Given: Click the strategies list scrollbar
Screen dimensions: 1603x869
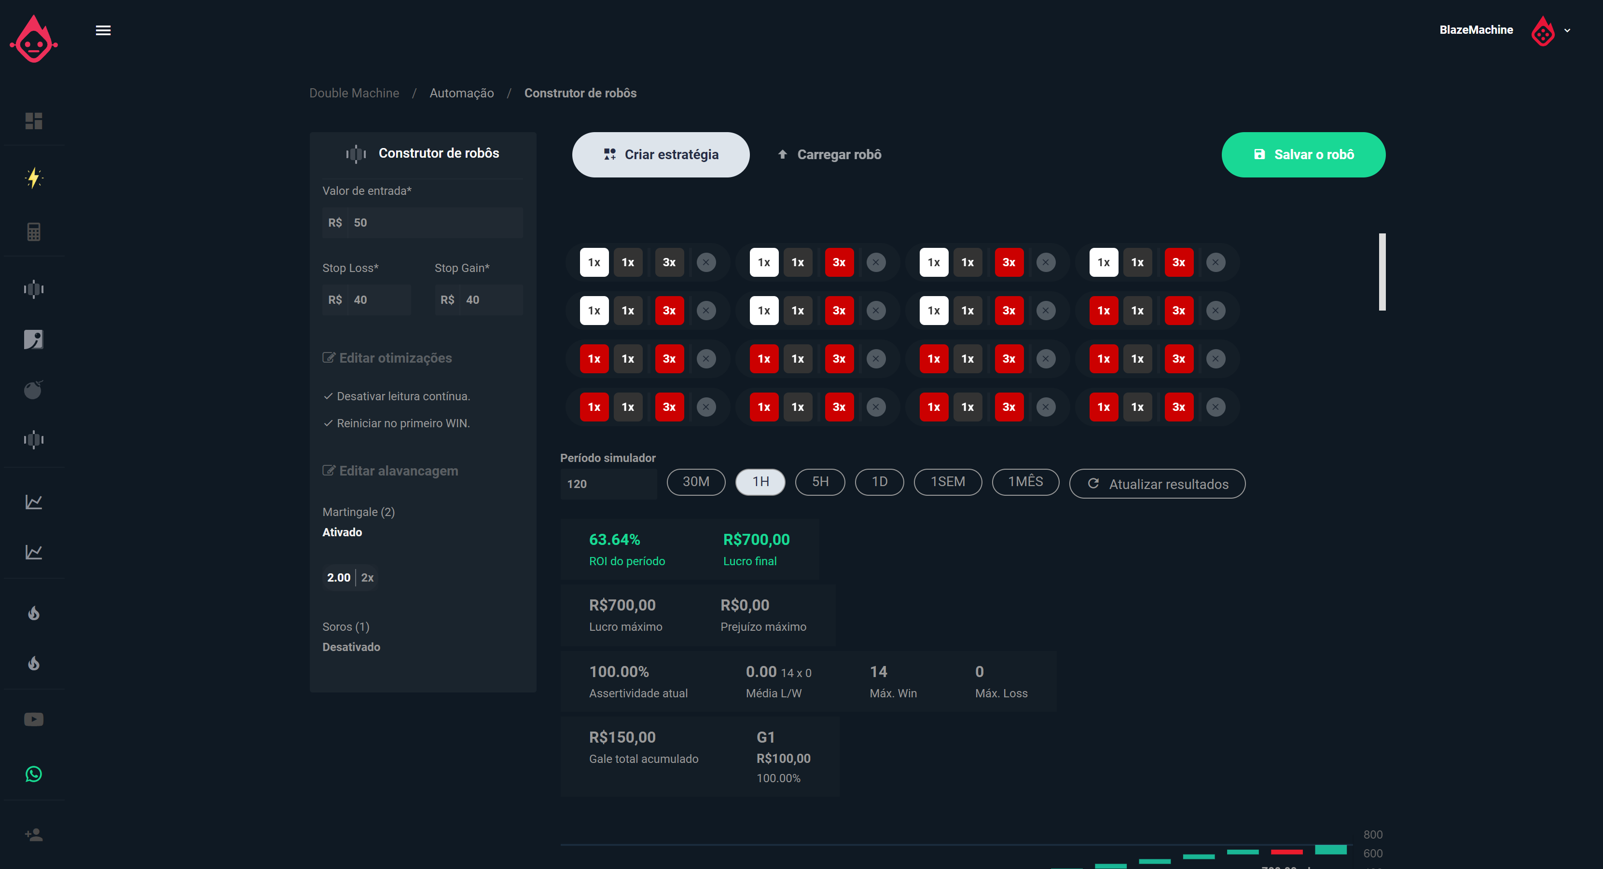Looking at the screenshot, I should click(x=1382, y=272).
